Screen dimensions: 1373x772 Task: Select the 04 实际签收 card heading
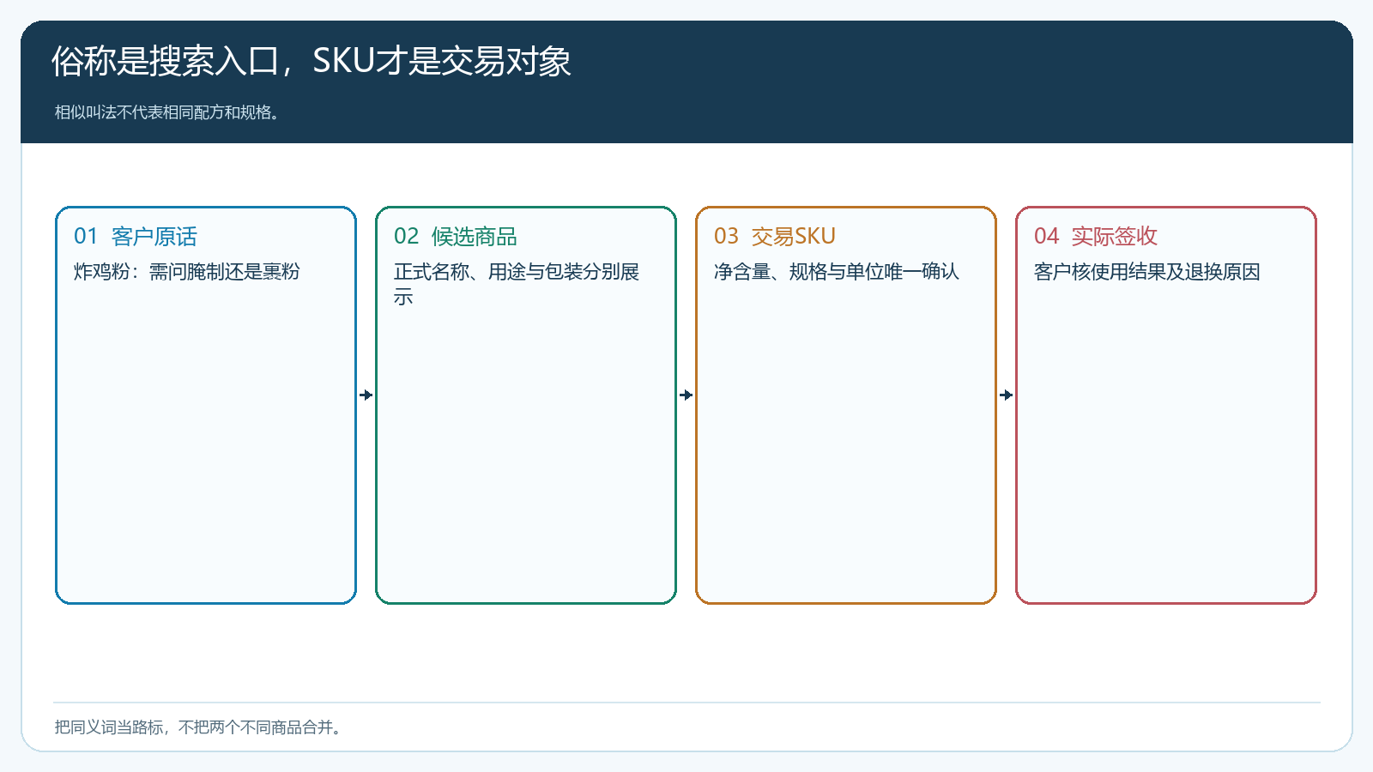1096,236
